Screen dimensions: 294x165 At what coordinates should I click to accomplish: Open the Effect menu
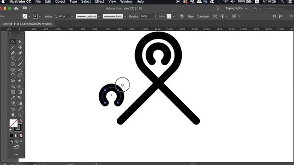click(x=99, y=2)
